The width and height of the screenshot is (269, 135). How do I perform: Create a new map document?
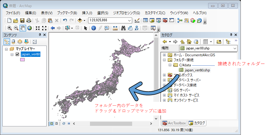point(10,20)
